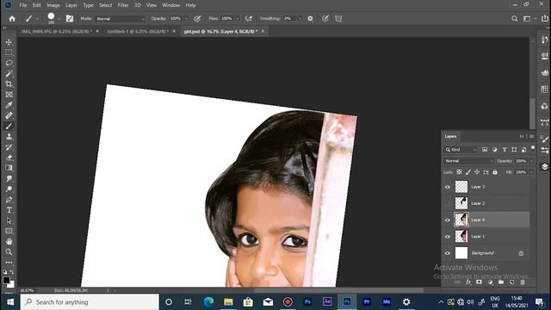
Task: Open layer Opacity dropdown in Layers panel
Action: click(531, 161)
